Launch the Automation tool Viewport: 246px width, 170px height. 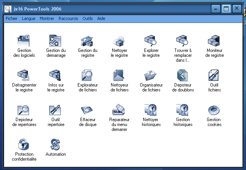[56, 145]
